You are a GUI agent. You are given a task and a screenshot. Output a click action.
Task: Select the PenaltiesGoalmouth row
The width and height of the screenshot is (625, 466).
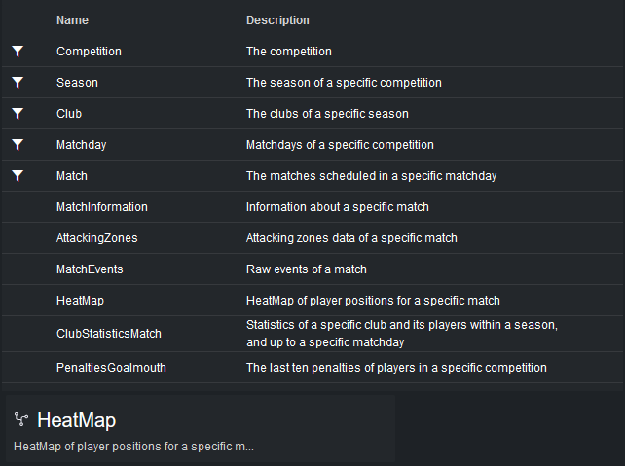(x=111, y=368)
